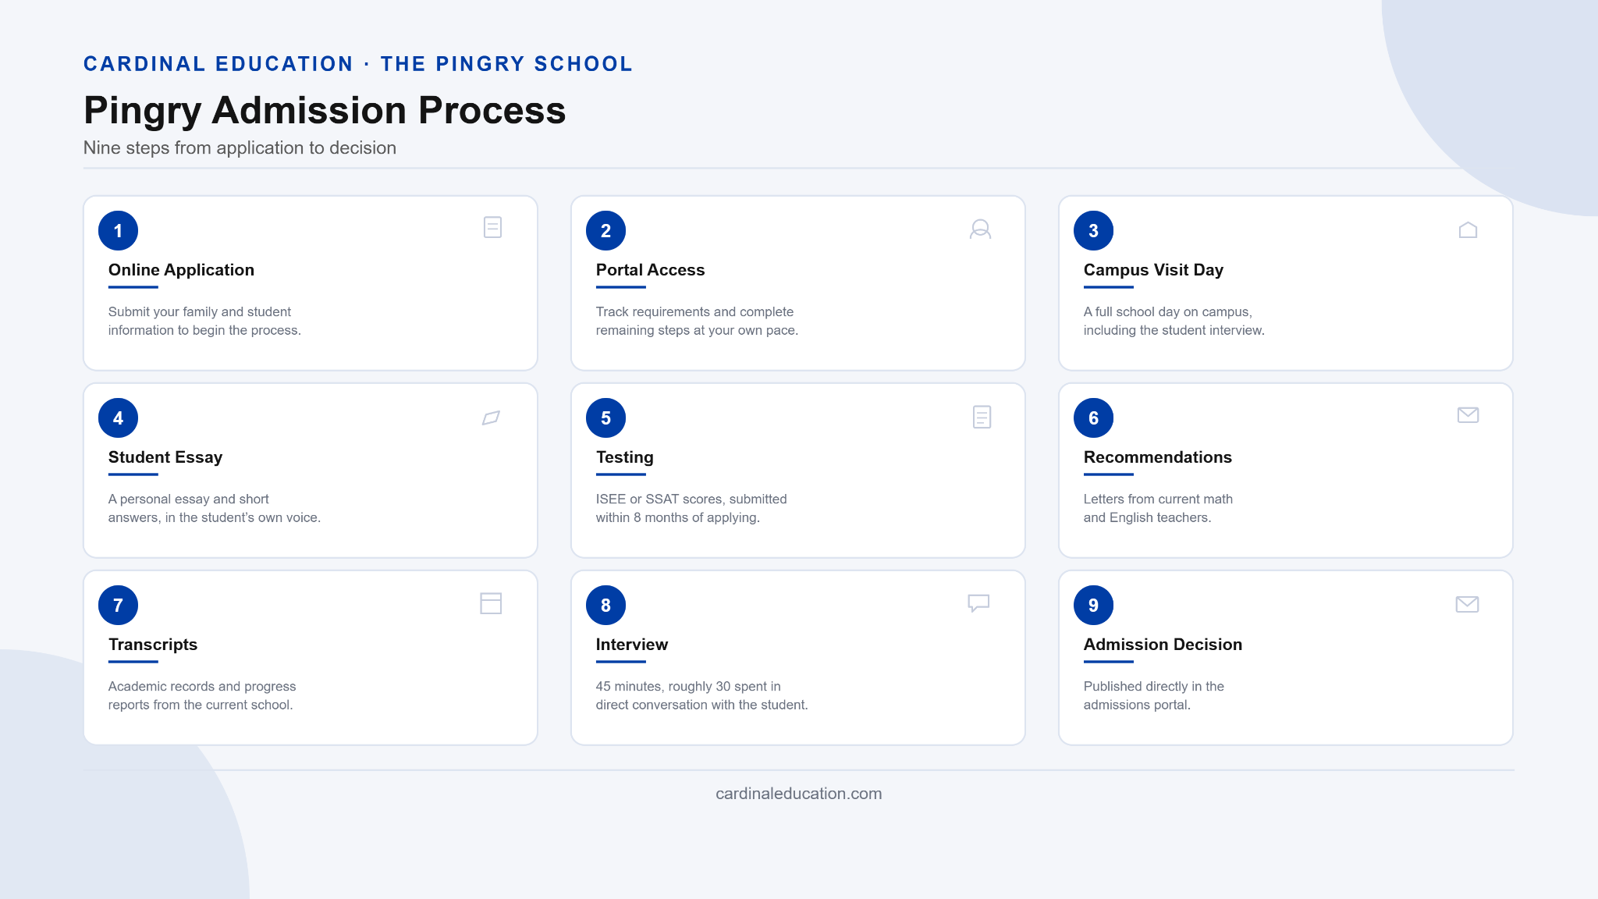Click the 'ISEE or SSAT scores' description

(x=691, y=508)
